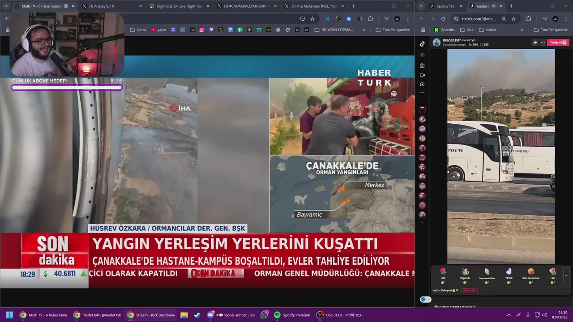Switch to the Anasayfa / X tab

(111, 6)
